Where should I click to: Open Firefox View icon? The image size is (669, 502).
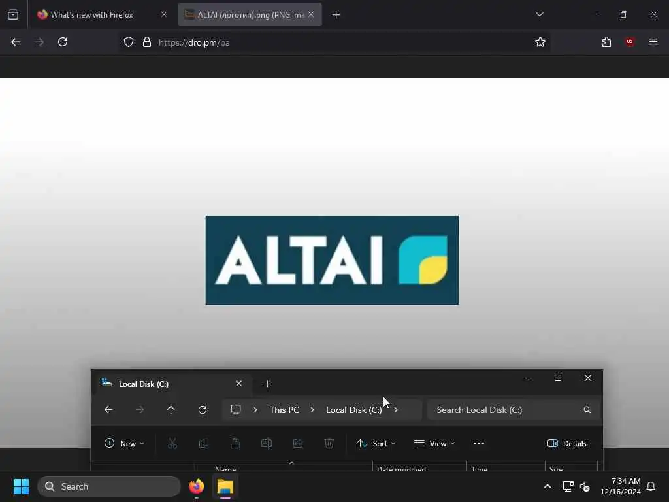(13, 14)
